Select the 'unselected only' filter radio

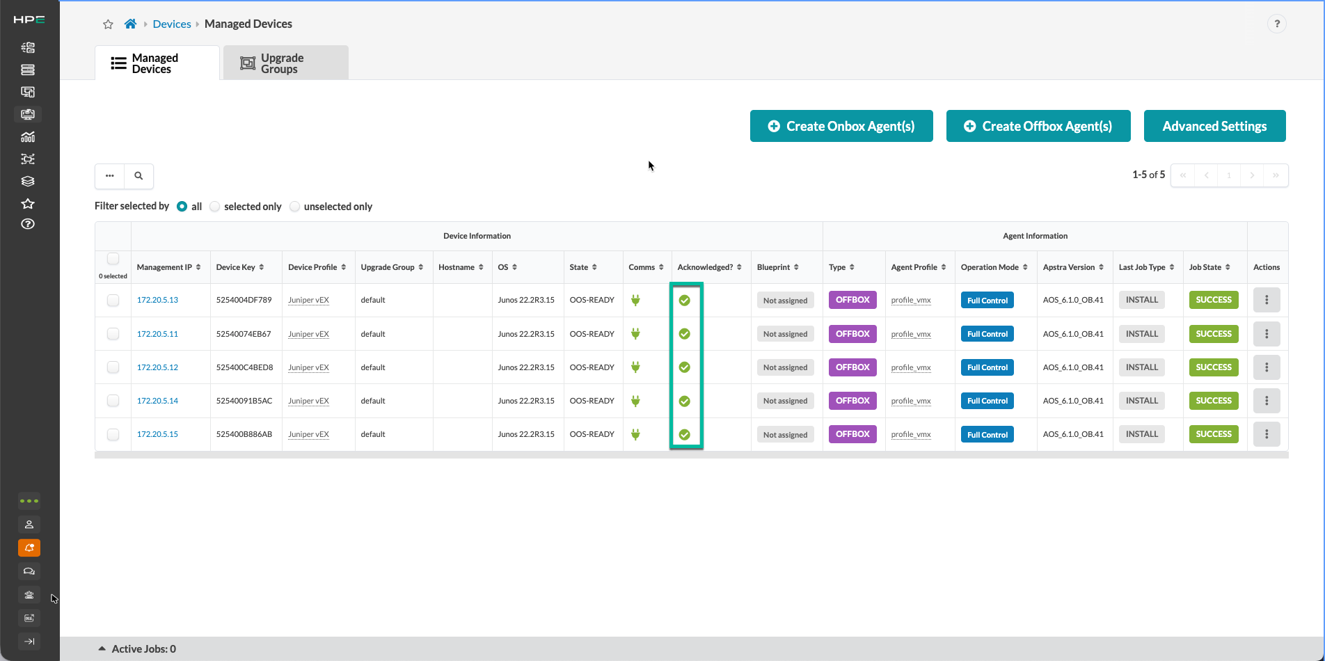coord(295,207)
